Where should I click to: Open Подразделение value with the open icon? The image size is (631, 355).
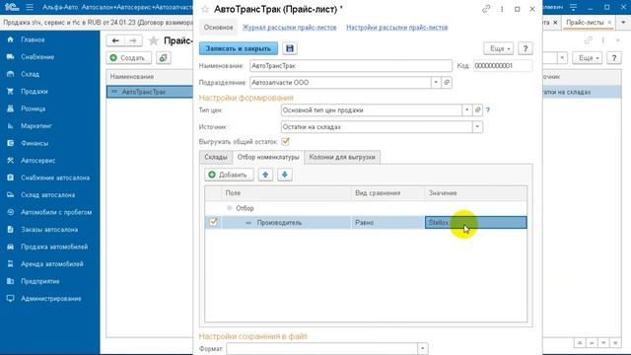(x=447, y=83)
